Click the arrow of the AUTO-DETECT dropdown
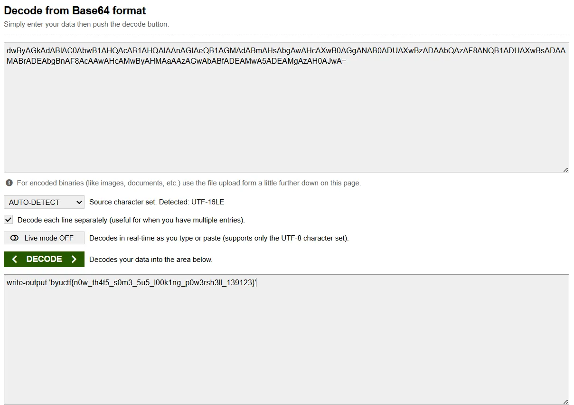 tap(79, 202)
